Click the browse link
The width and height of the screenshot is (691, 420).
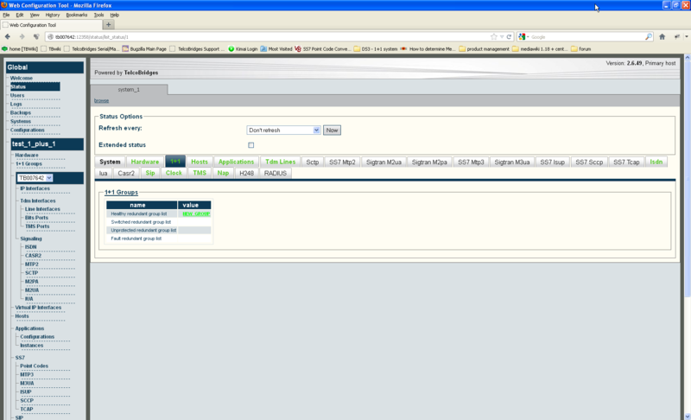click(101, 100)
